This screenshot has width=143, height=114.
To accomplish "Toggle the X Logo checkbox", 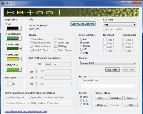I will pyautogui.click(x=56, y=39).
